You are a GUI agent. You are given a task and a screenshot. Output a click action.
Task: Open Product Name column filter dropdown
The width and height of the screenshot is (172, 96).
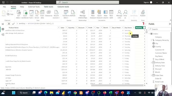pyautogui.click(x=59, y=28)
